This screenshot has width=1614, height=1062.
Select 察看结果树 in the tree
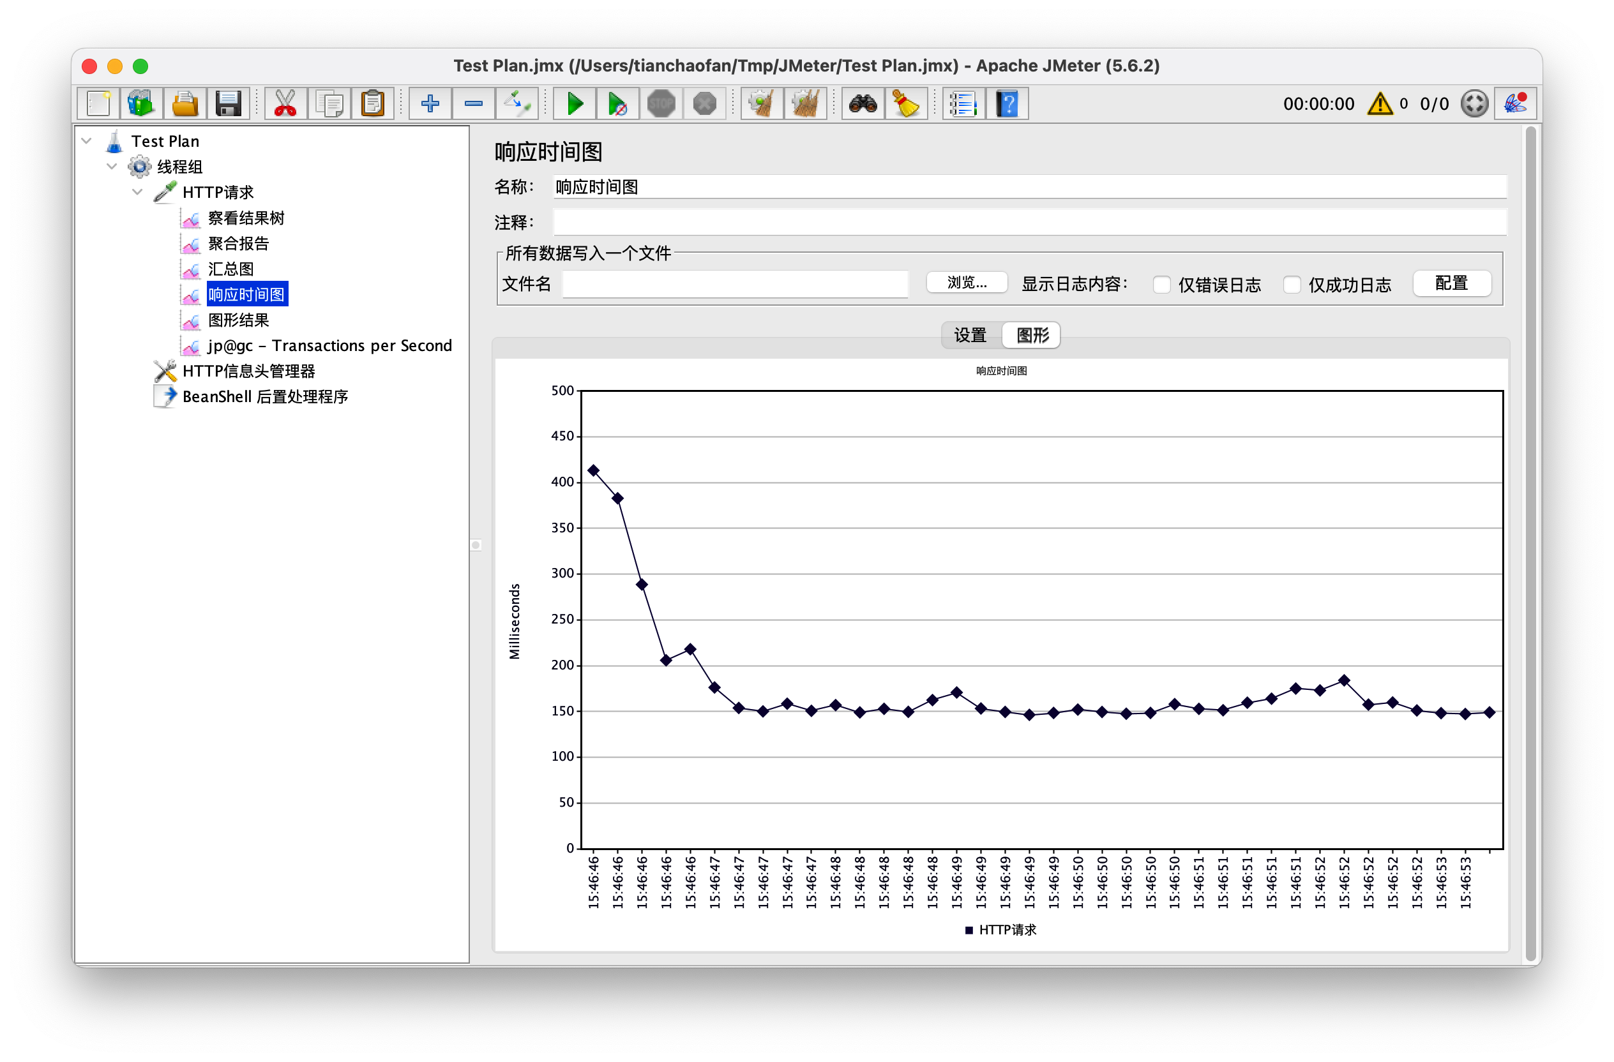coord(246,218)
